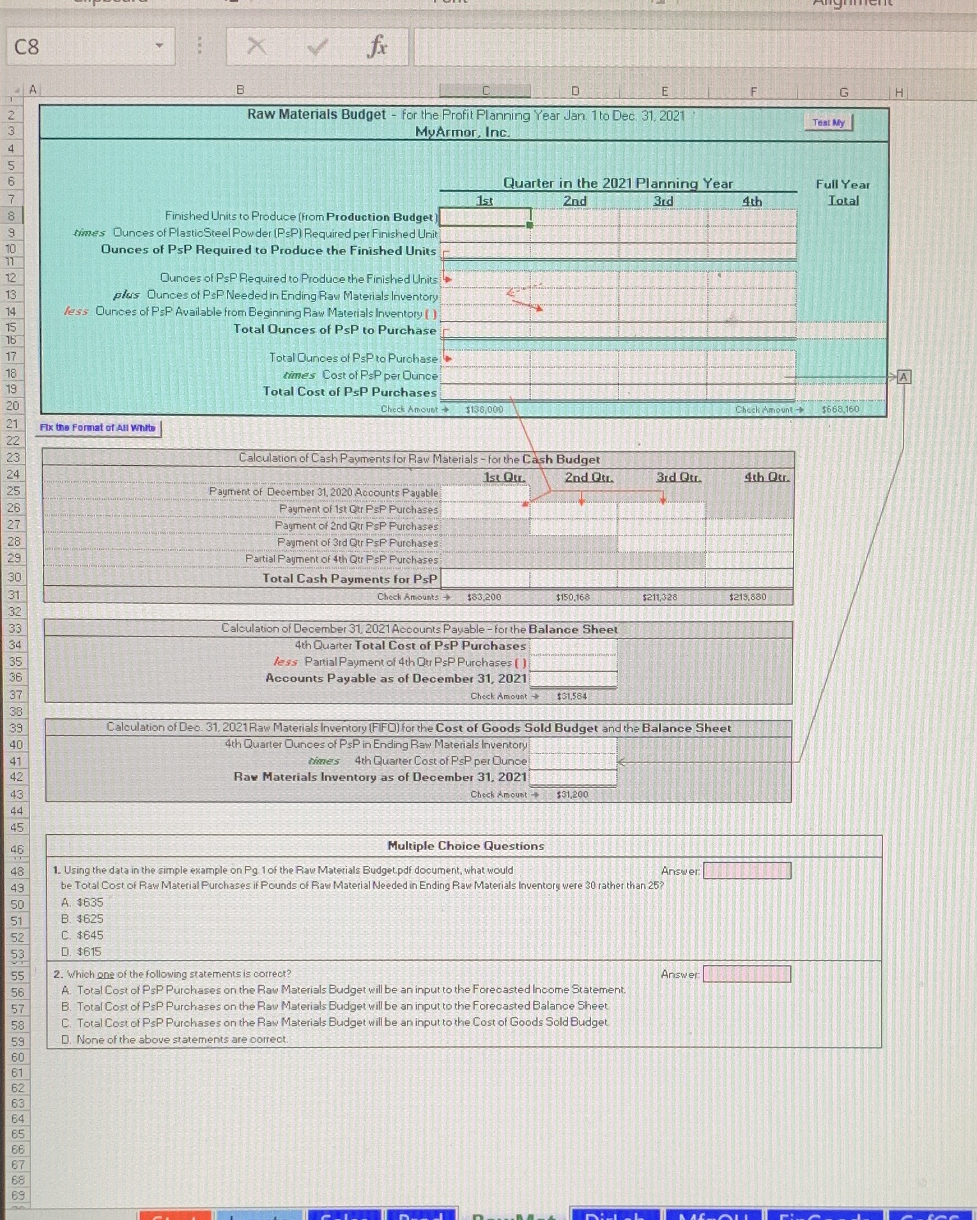Click the '3rd Qtr.' cash budget heading
Viewport: 977px width, 1220px height.
(x=679, y=477)
